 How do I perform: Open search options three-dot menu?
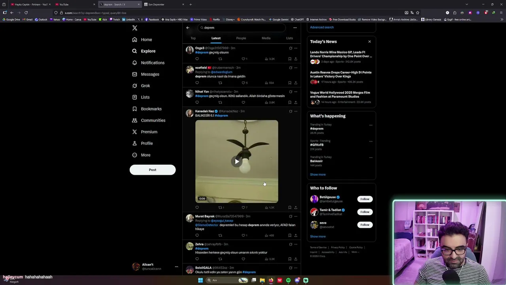[x=295, y=28]
